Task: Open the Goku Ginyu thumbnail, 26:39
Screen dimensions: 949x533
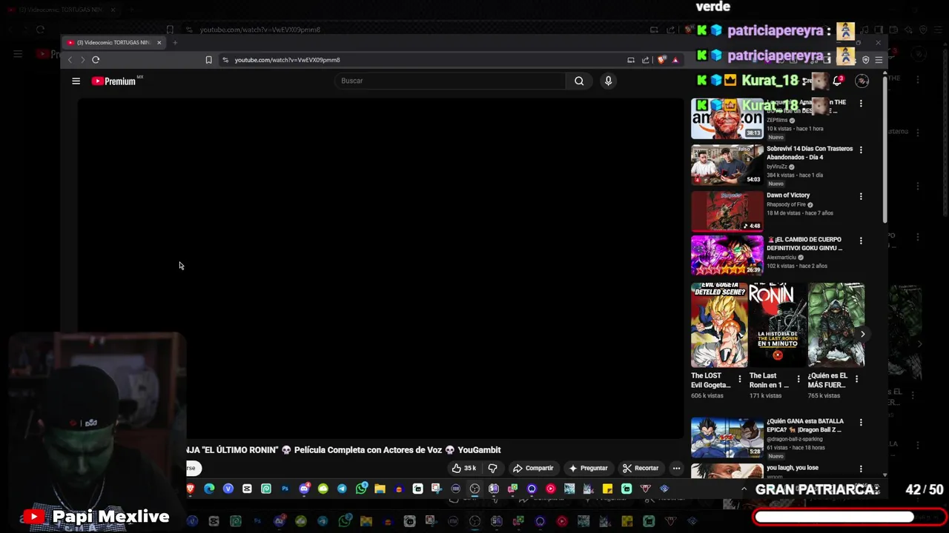Action: click(727, 255)
